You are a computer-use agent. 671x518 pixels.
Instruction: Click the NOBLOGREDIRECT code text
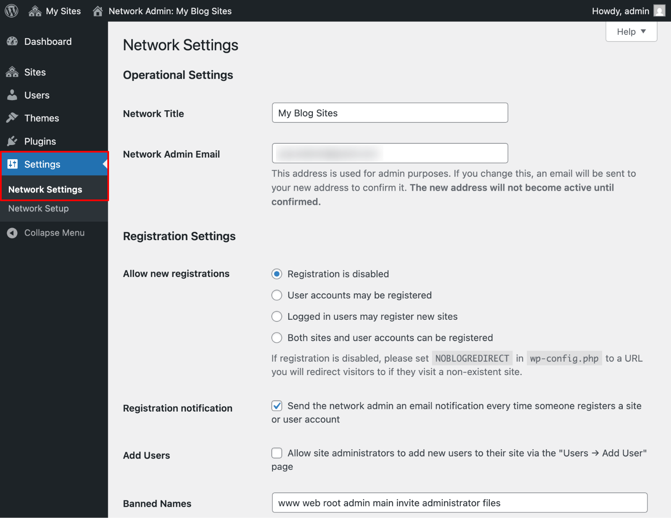tap(472, 358)
